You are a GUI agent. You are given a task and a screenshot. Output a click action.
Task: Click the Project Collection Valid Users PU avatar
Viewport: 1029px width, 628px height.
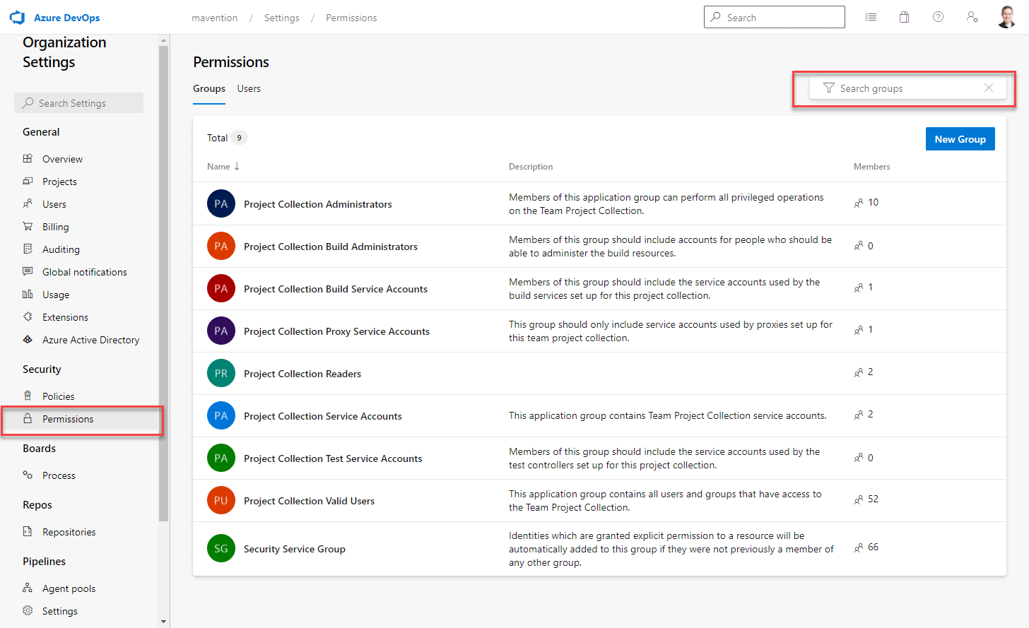coord(221,500)
